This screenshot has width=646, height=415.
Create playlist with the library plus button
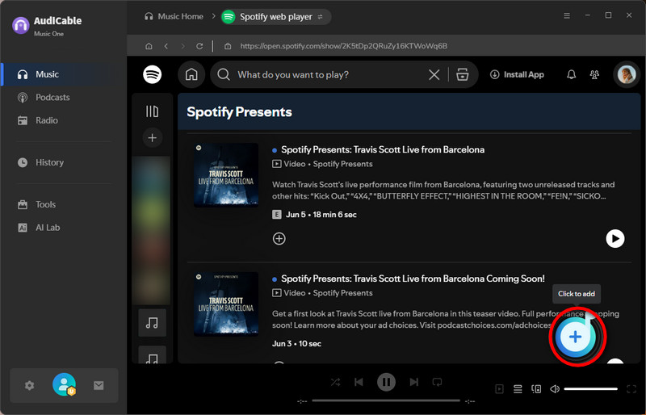tap(153, 137)
